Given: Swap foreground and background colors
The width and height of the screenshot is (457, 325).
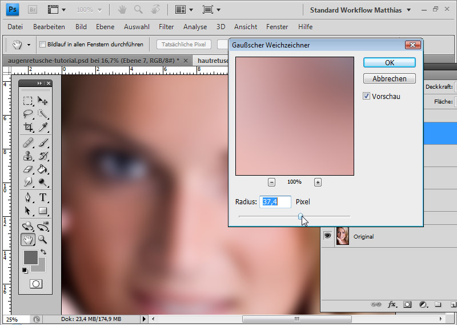Looking at the screenshot, I should coord(43,252).
